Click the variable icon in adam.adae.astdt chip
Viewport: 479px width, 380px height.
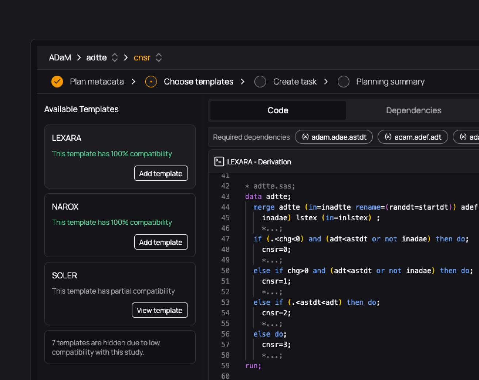[305, 137]
